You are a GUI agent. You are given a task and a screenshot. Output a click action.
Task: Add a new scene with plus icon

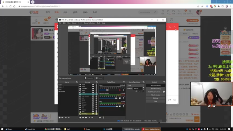pyautogui.click(x=60, y=118)
